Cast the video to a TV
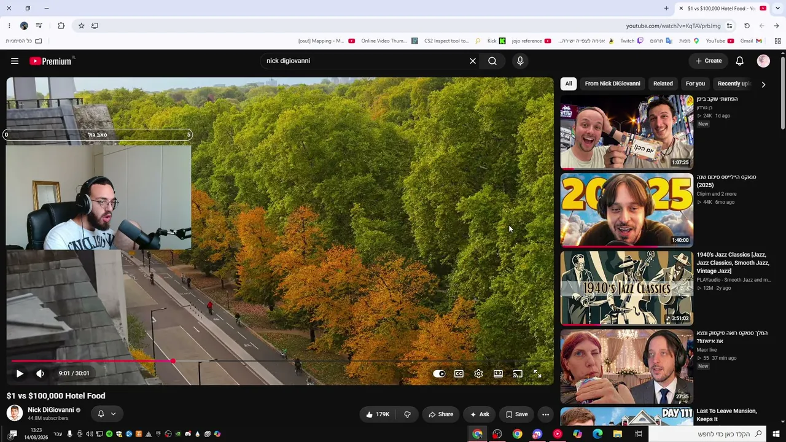Screen dimensions: 786x442 pyautogui.click(x=518, y=373)
